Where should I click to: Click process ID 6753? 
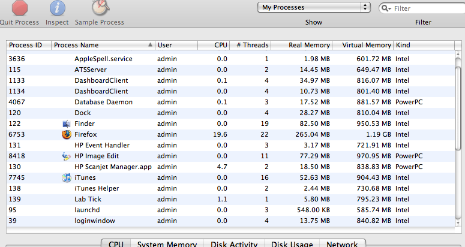pos(17,134)
